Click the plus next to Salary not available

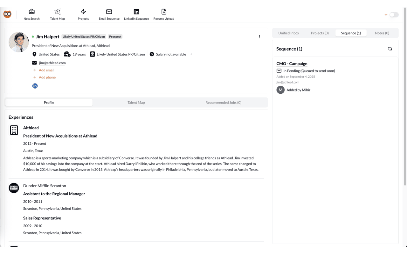[191, 54]
